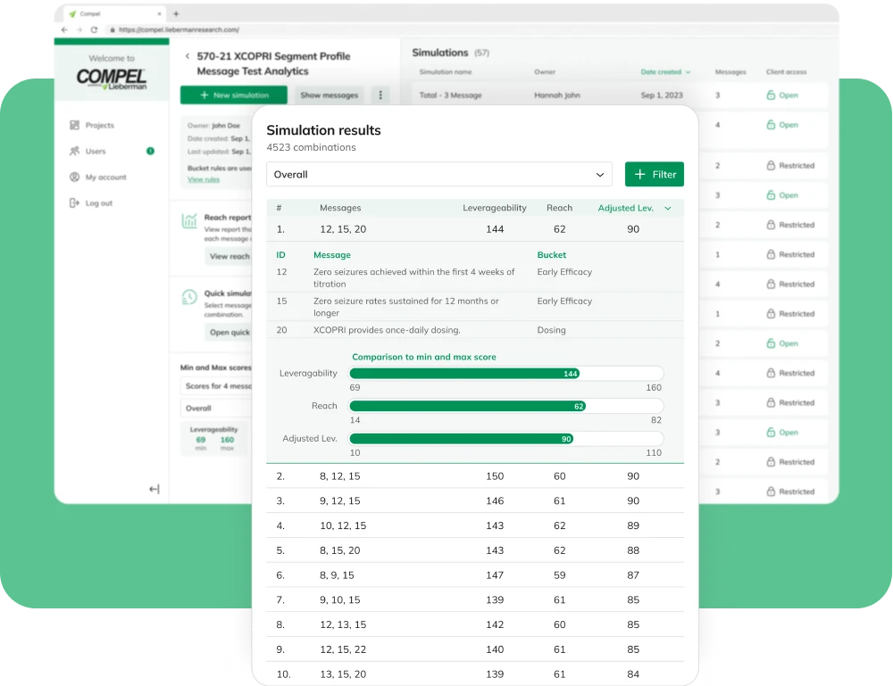893x686 pixels.
Task: Select result row 10 with messages 13, 15, 20
Action: point(475,674)
